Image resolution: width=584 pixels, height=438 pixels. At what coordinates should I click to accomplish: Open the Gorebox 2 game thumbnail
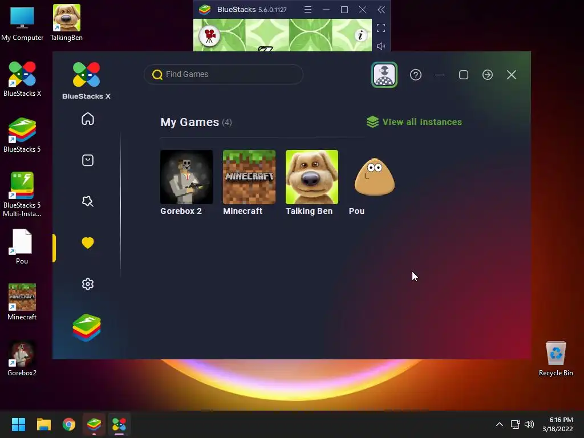[x=186, y=177]
